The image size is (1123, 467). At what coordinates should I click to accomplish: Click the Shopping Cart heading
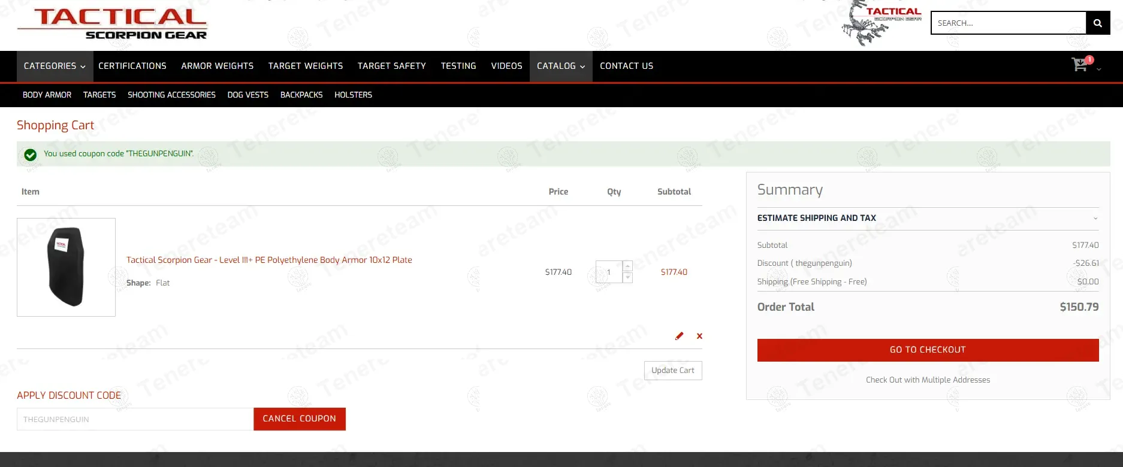(55, 125)
